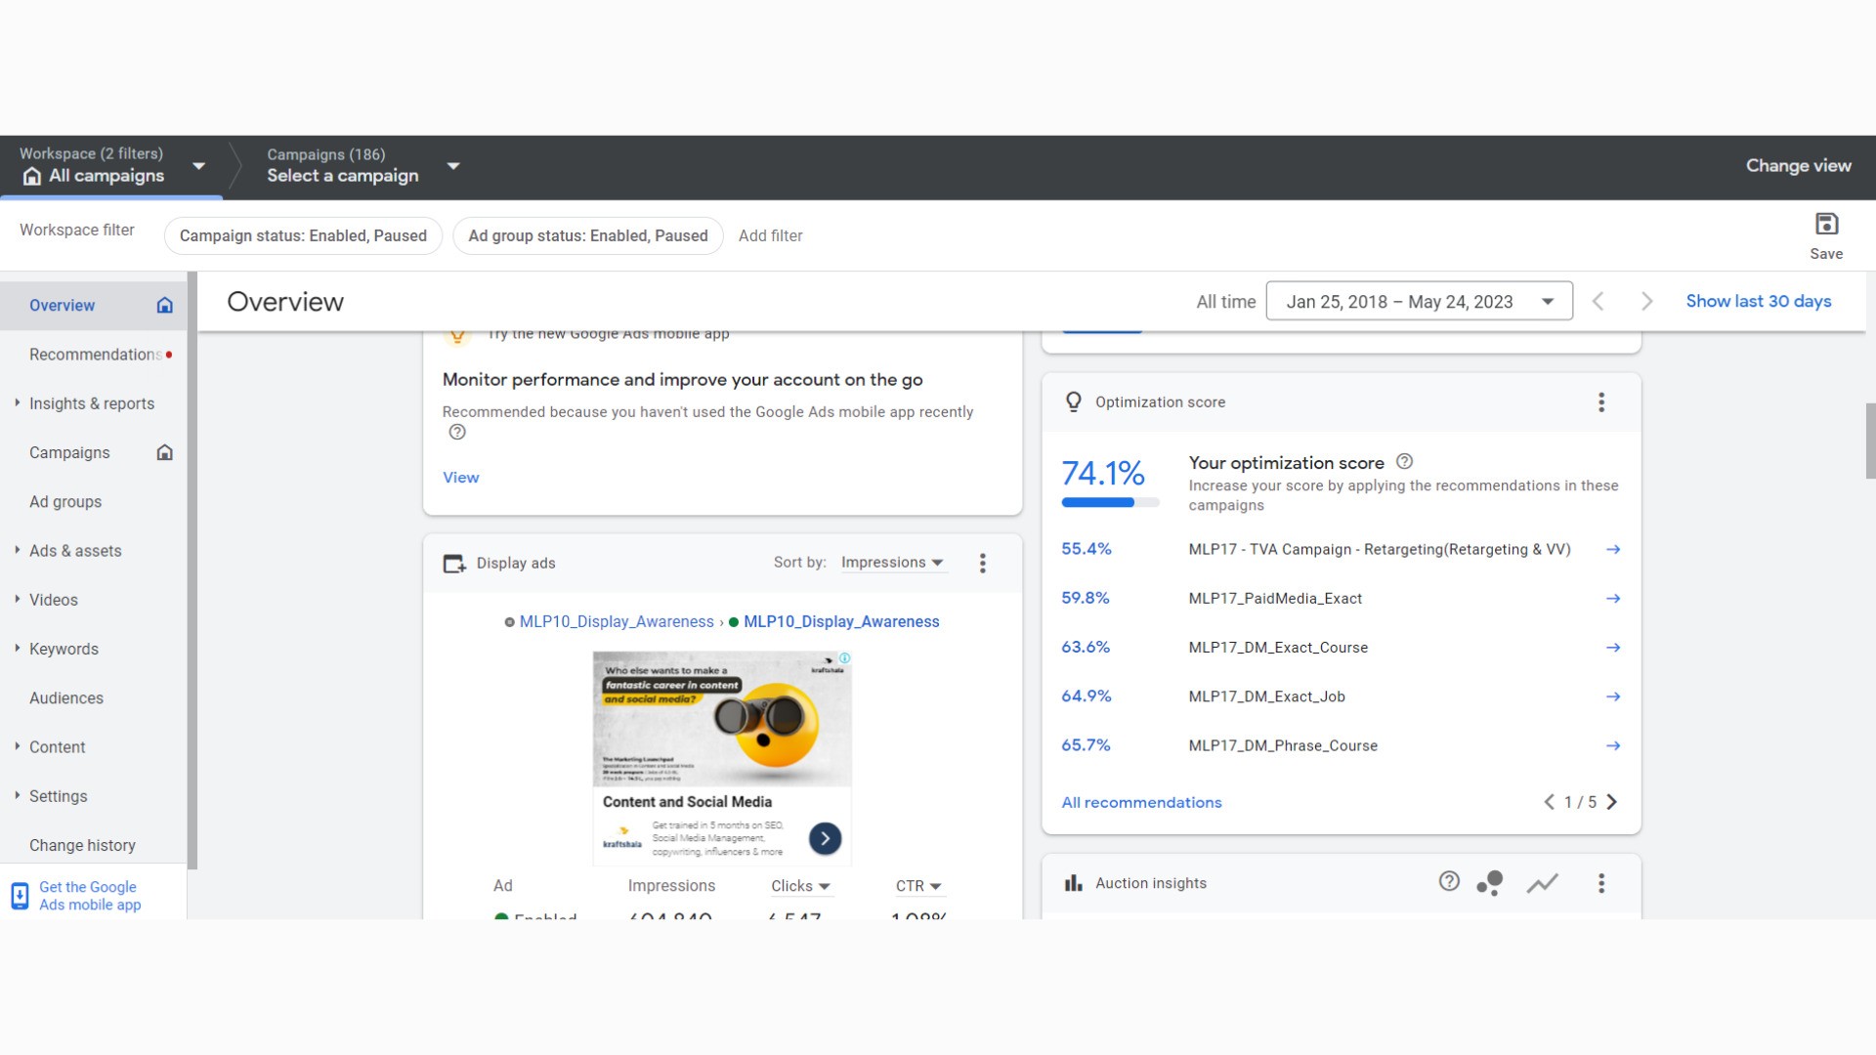Click the Auction insights bar chart icon
Viewport: 1876px width, 1055px height.
tap(1073, 883)
